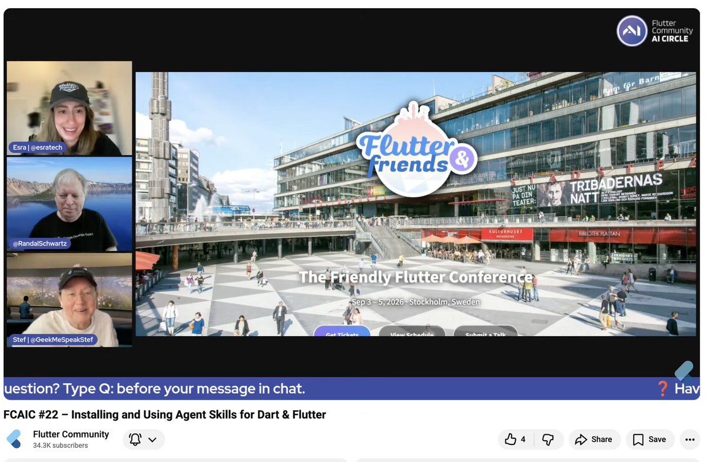The height and width of the screenshot is (462, 706).
Task: Save video to a playlist
Action: coord(649,440)
